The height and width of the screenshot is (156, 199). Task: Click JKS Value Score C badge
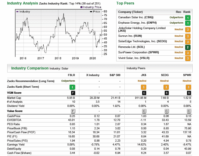coord(144,111)
